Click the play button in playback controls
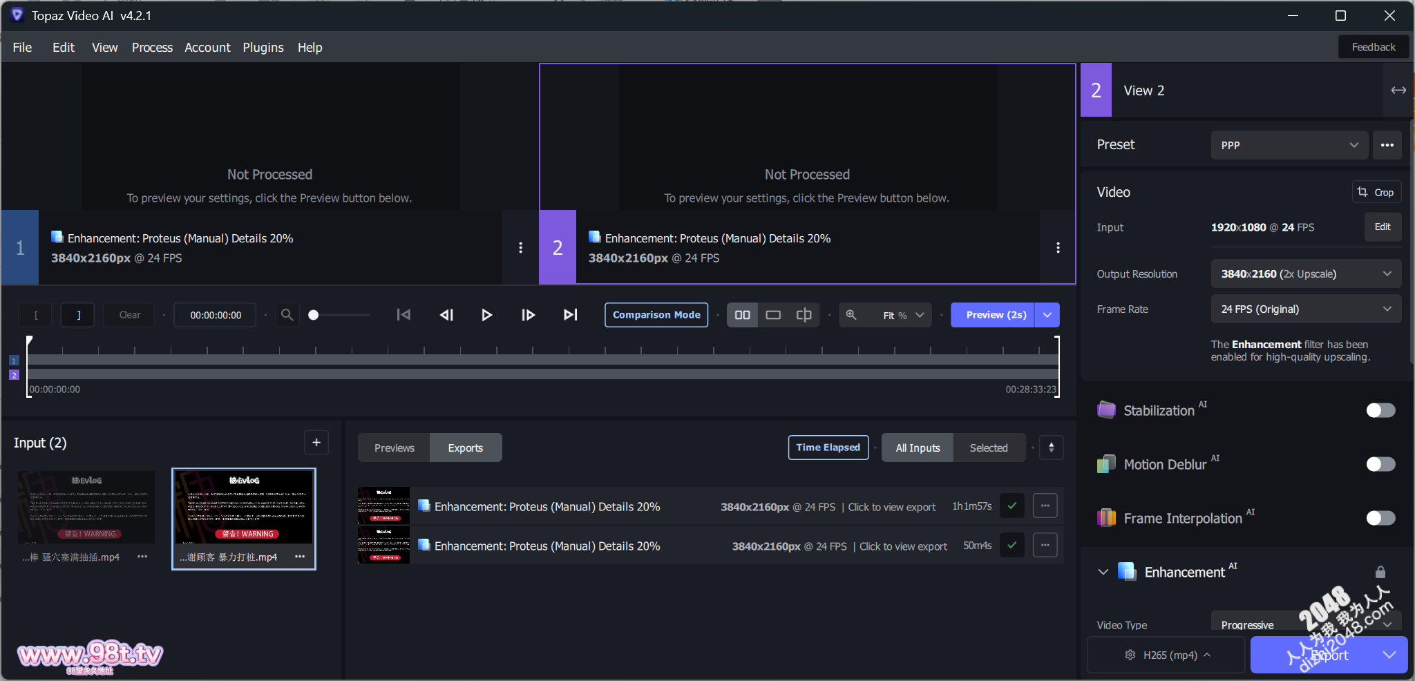Image resolution: width=1415 pixels, height=681 pixels. tap(486, 315)
